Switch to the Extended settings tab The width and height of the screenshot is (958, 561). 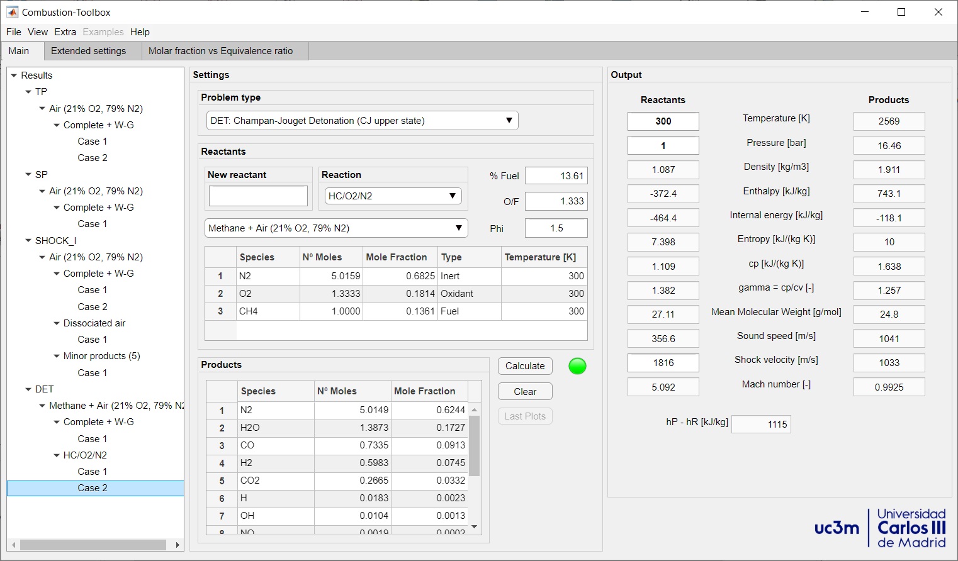tap(89, 51)
